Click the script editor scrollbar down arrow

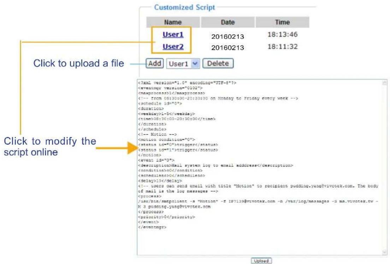click(x=385, y=252)
